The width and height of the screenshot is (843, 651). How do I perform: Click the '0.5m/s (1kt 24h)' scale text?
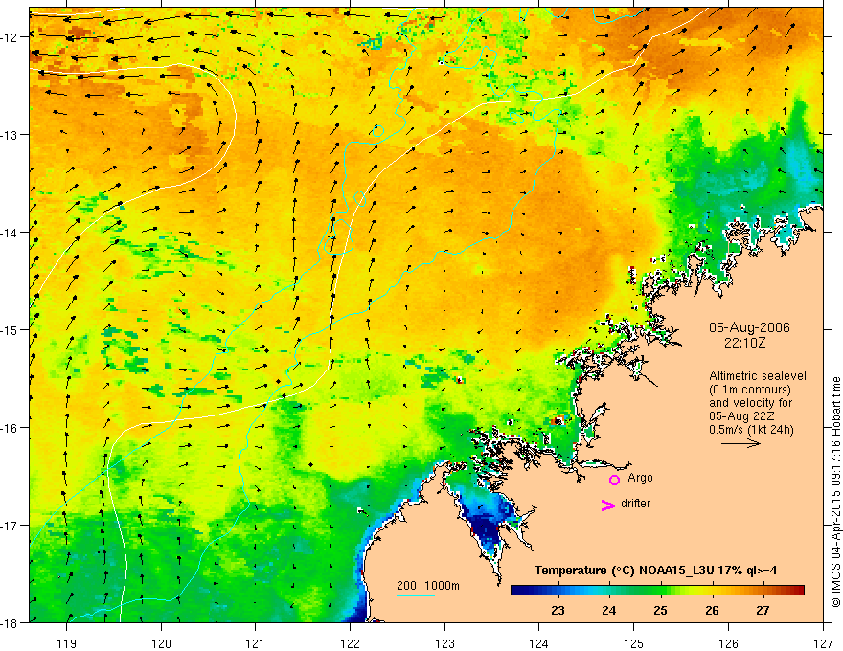[752, 429]
